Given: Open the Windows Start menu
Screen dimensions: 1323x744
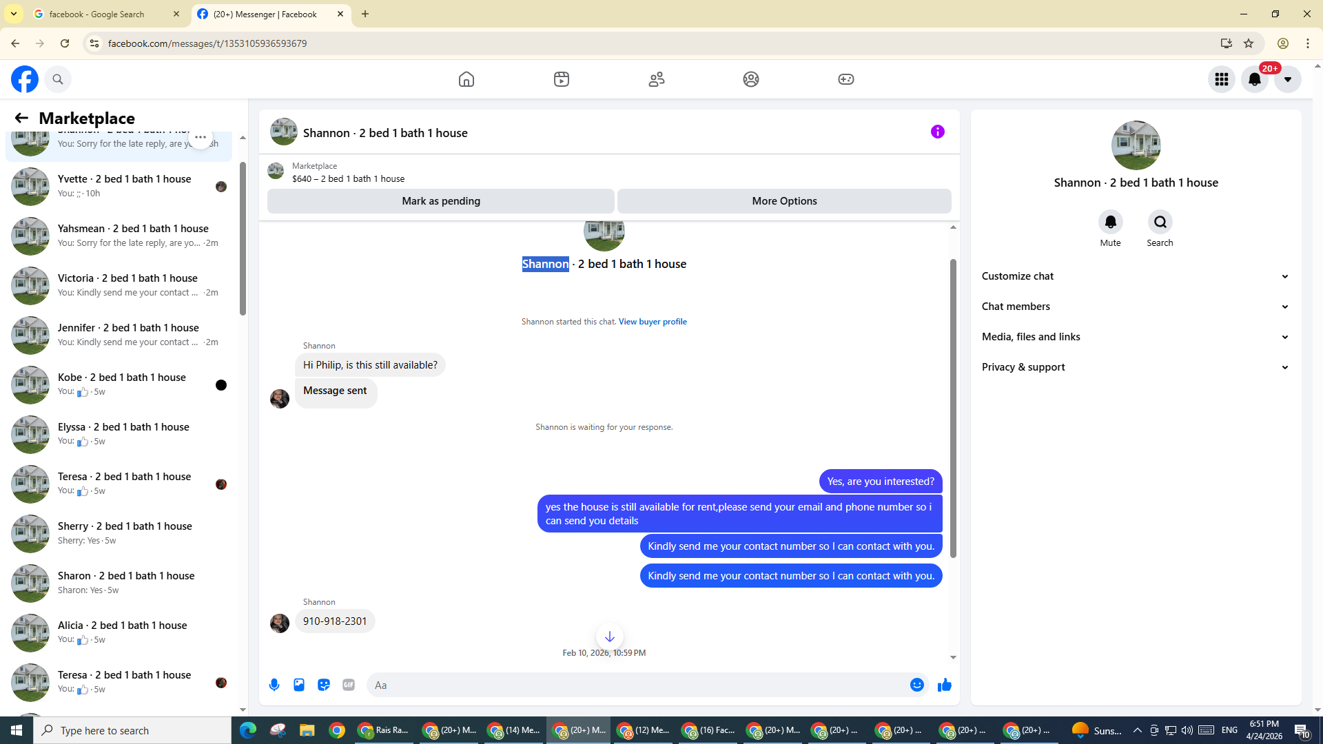Looking at the screenshot, I should (x=17, y=730).
